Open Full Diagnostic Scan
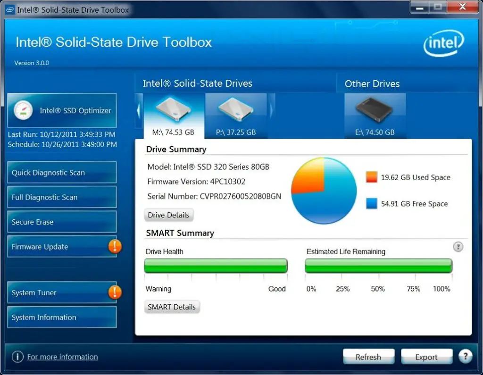 (x=62, y=197)
